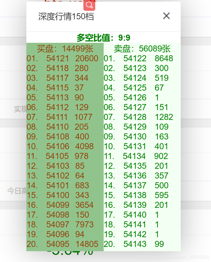Click buy quantity 14805

pyautogui.click(x=87, y=244)
